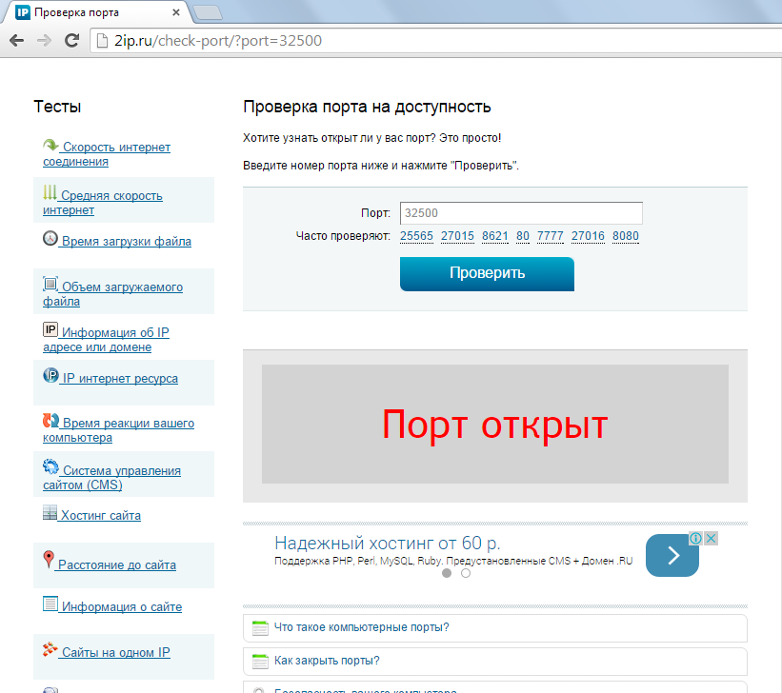Open a new browser tab
Image resolution: width=782 pixels, height=693 pixels.
point(208,12)
